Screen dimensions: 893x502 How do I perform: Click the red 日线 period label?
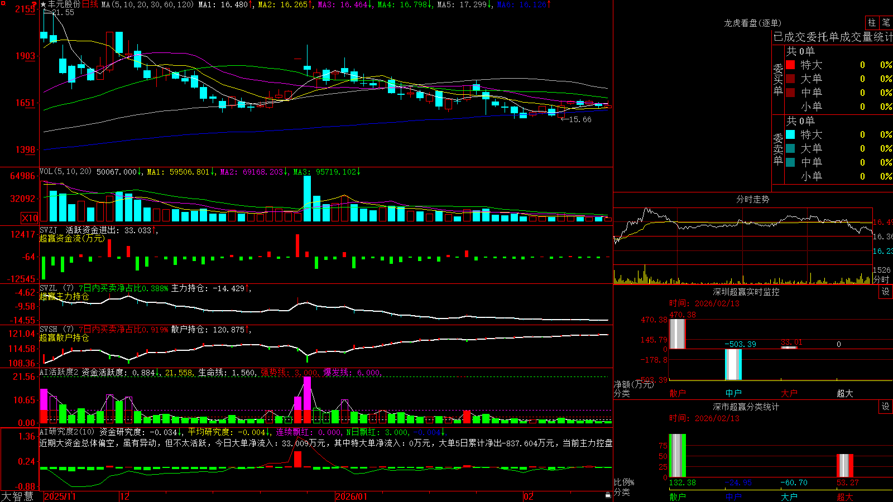90,4
